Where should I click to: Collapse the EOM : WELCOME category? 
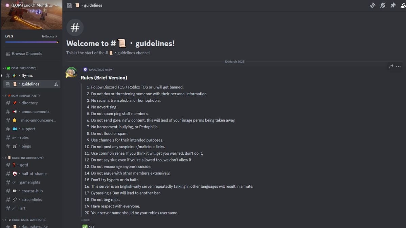click(21, 68)
